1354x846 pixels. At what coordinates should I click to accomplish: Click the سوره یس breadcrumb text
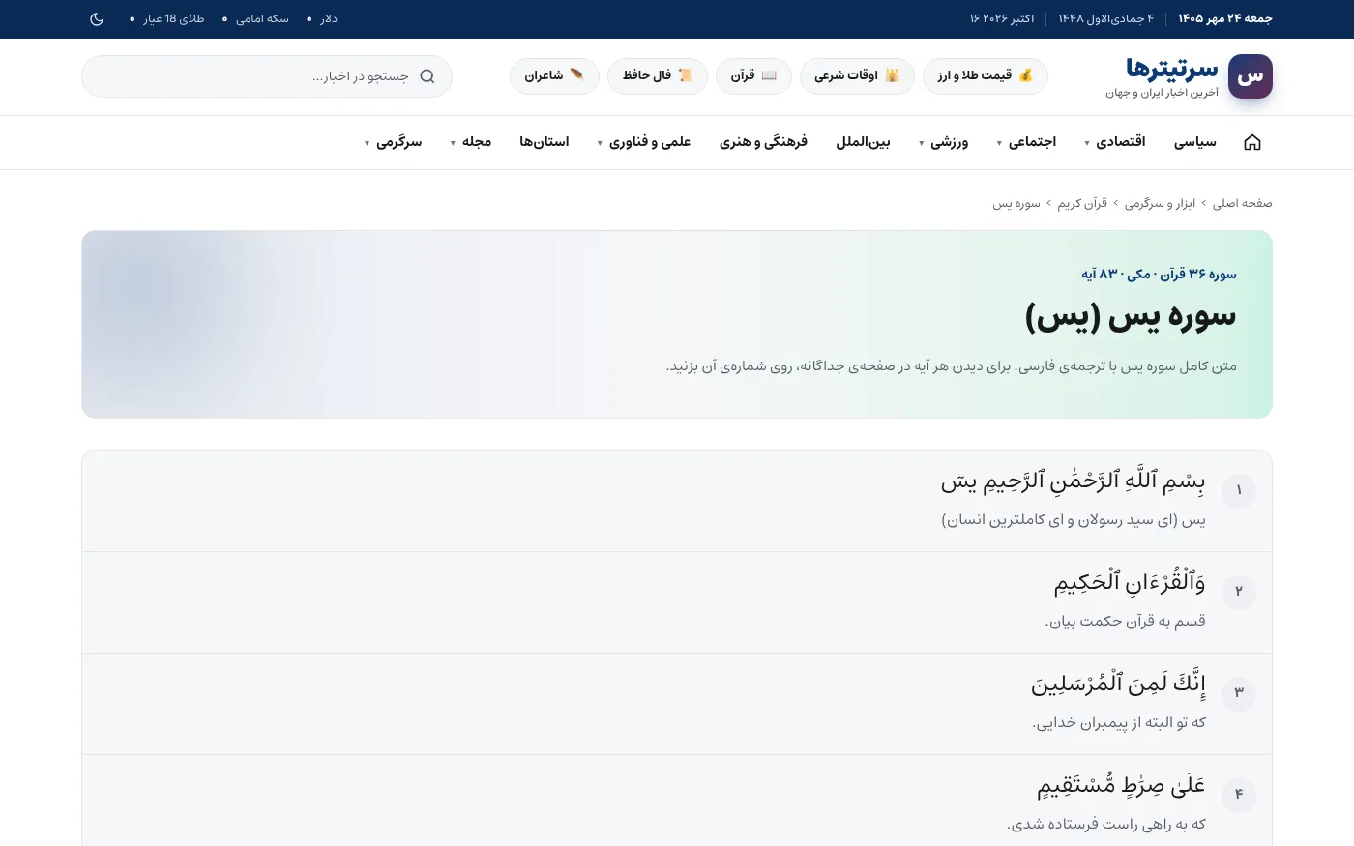click(x=1016, y=203)
